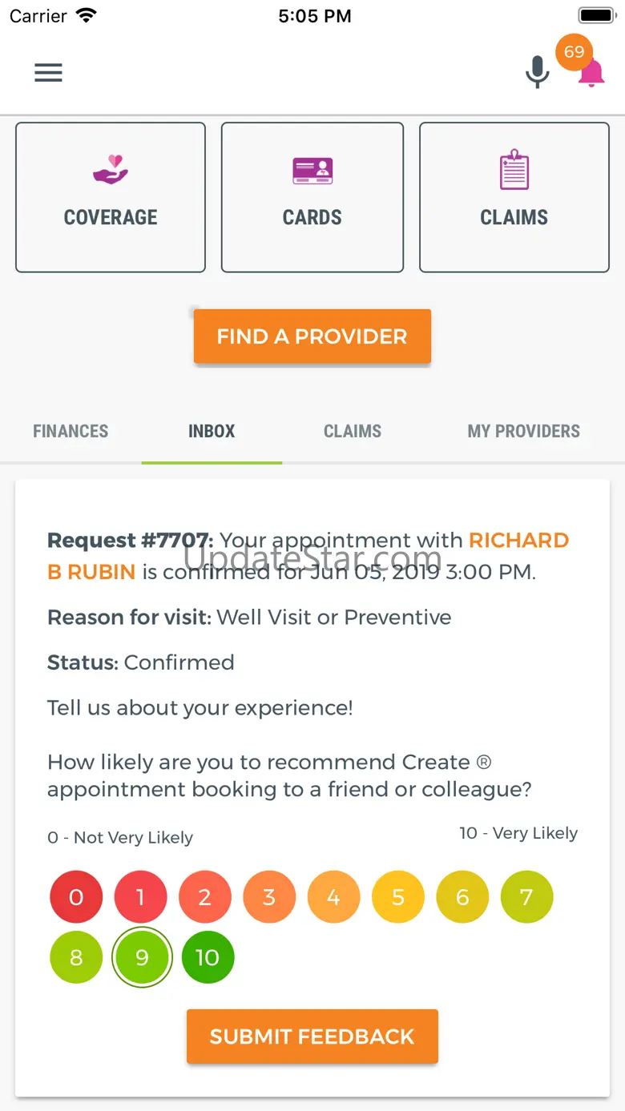Choose rating 9 green circle

click(142, 957)
